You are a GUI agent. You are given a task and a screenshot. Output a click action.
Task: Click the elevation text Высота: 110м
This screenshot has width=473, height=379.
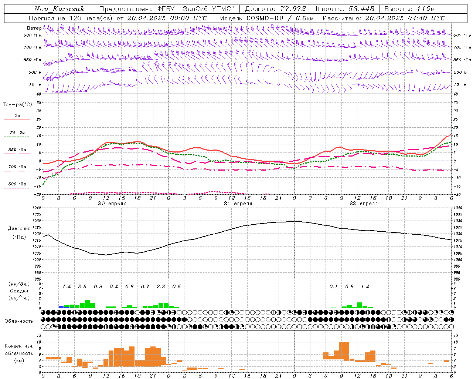[409, 9]
